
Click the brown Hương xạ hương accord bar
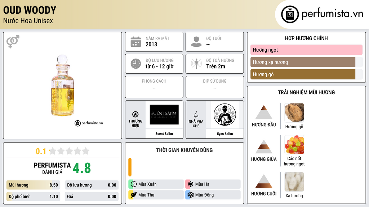[303, 62]
